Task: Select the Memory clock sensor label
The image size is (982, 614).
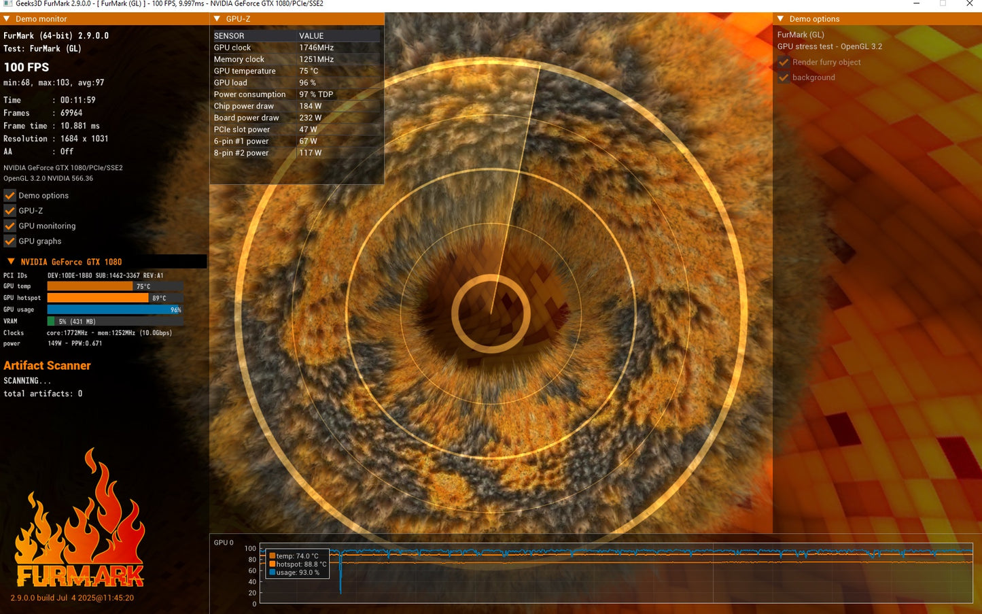Action: 239,59
